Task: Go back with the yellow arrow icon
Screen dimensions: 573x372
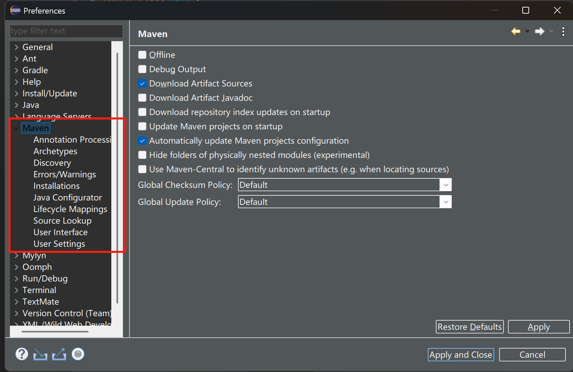Action: [x=515, y=31]
